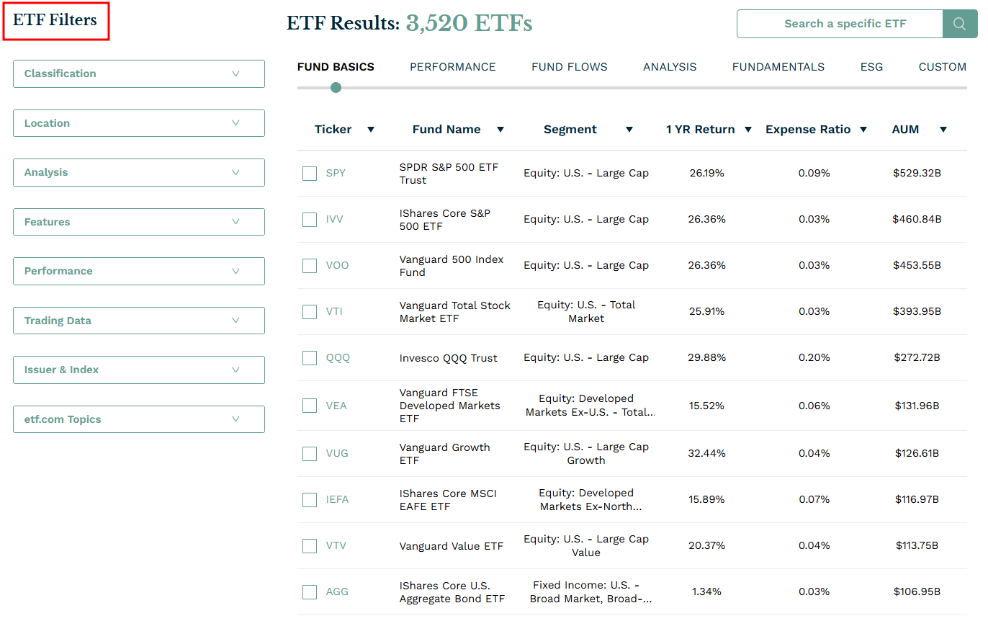Expand the Trading Data filter
Image resolution: width=988 pixels, height=621 pixels.
click(x=139, y=321)
